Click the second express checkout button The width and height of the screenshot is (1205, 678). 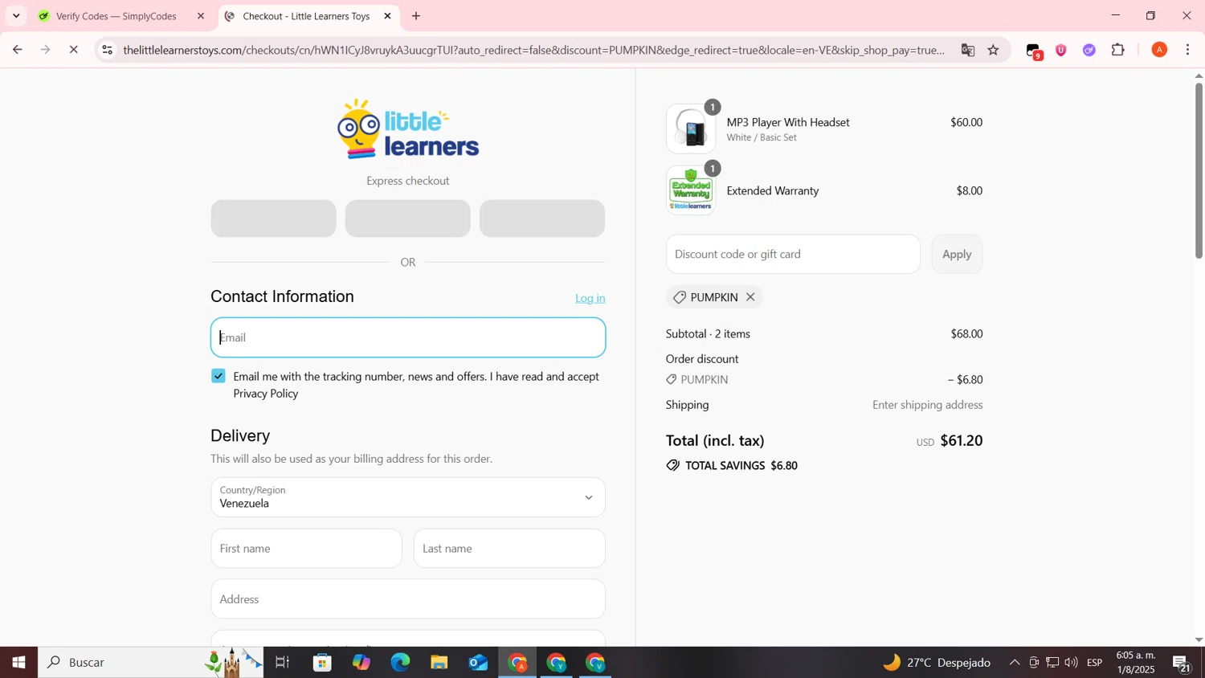point(408,219)
